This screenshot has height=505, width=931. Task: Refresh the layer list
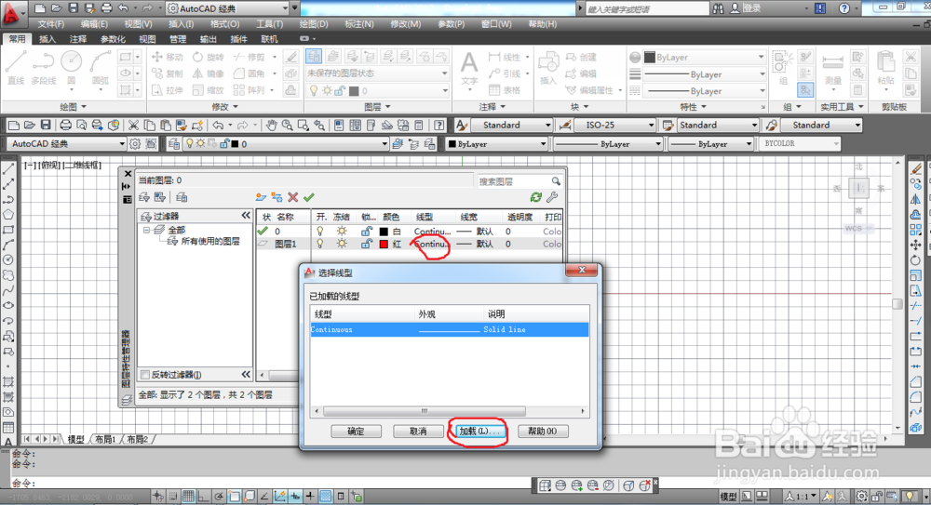pos(535,197)
